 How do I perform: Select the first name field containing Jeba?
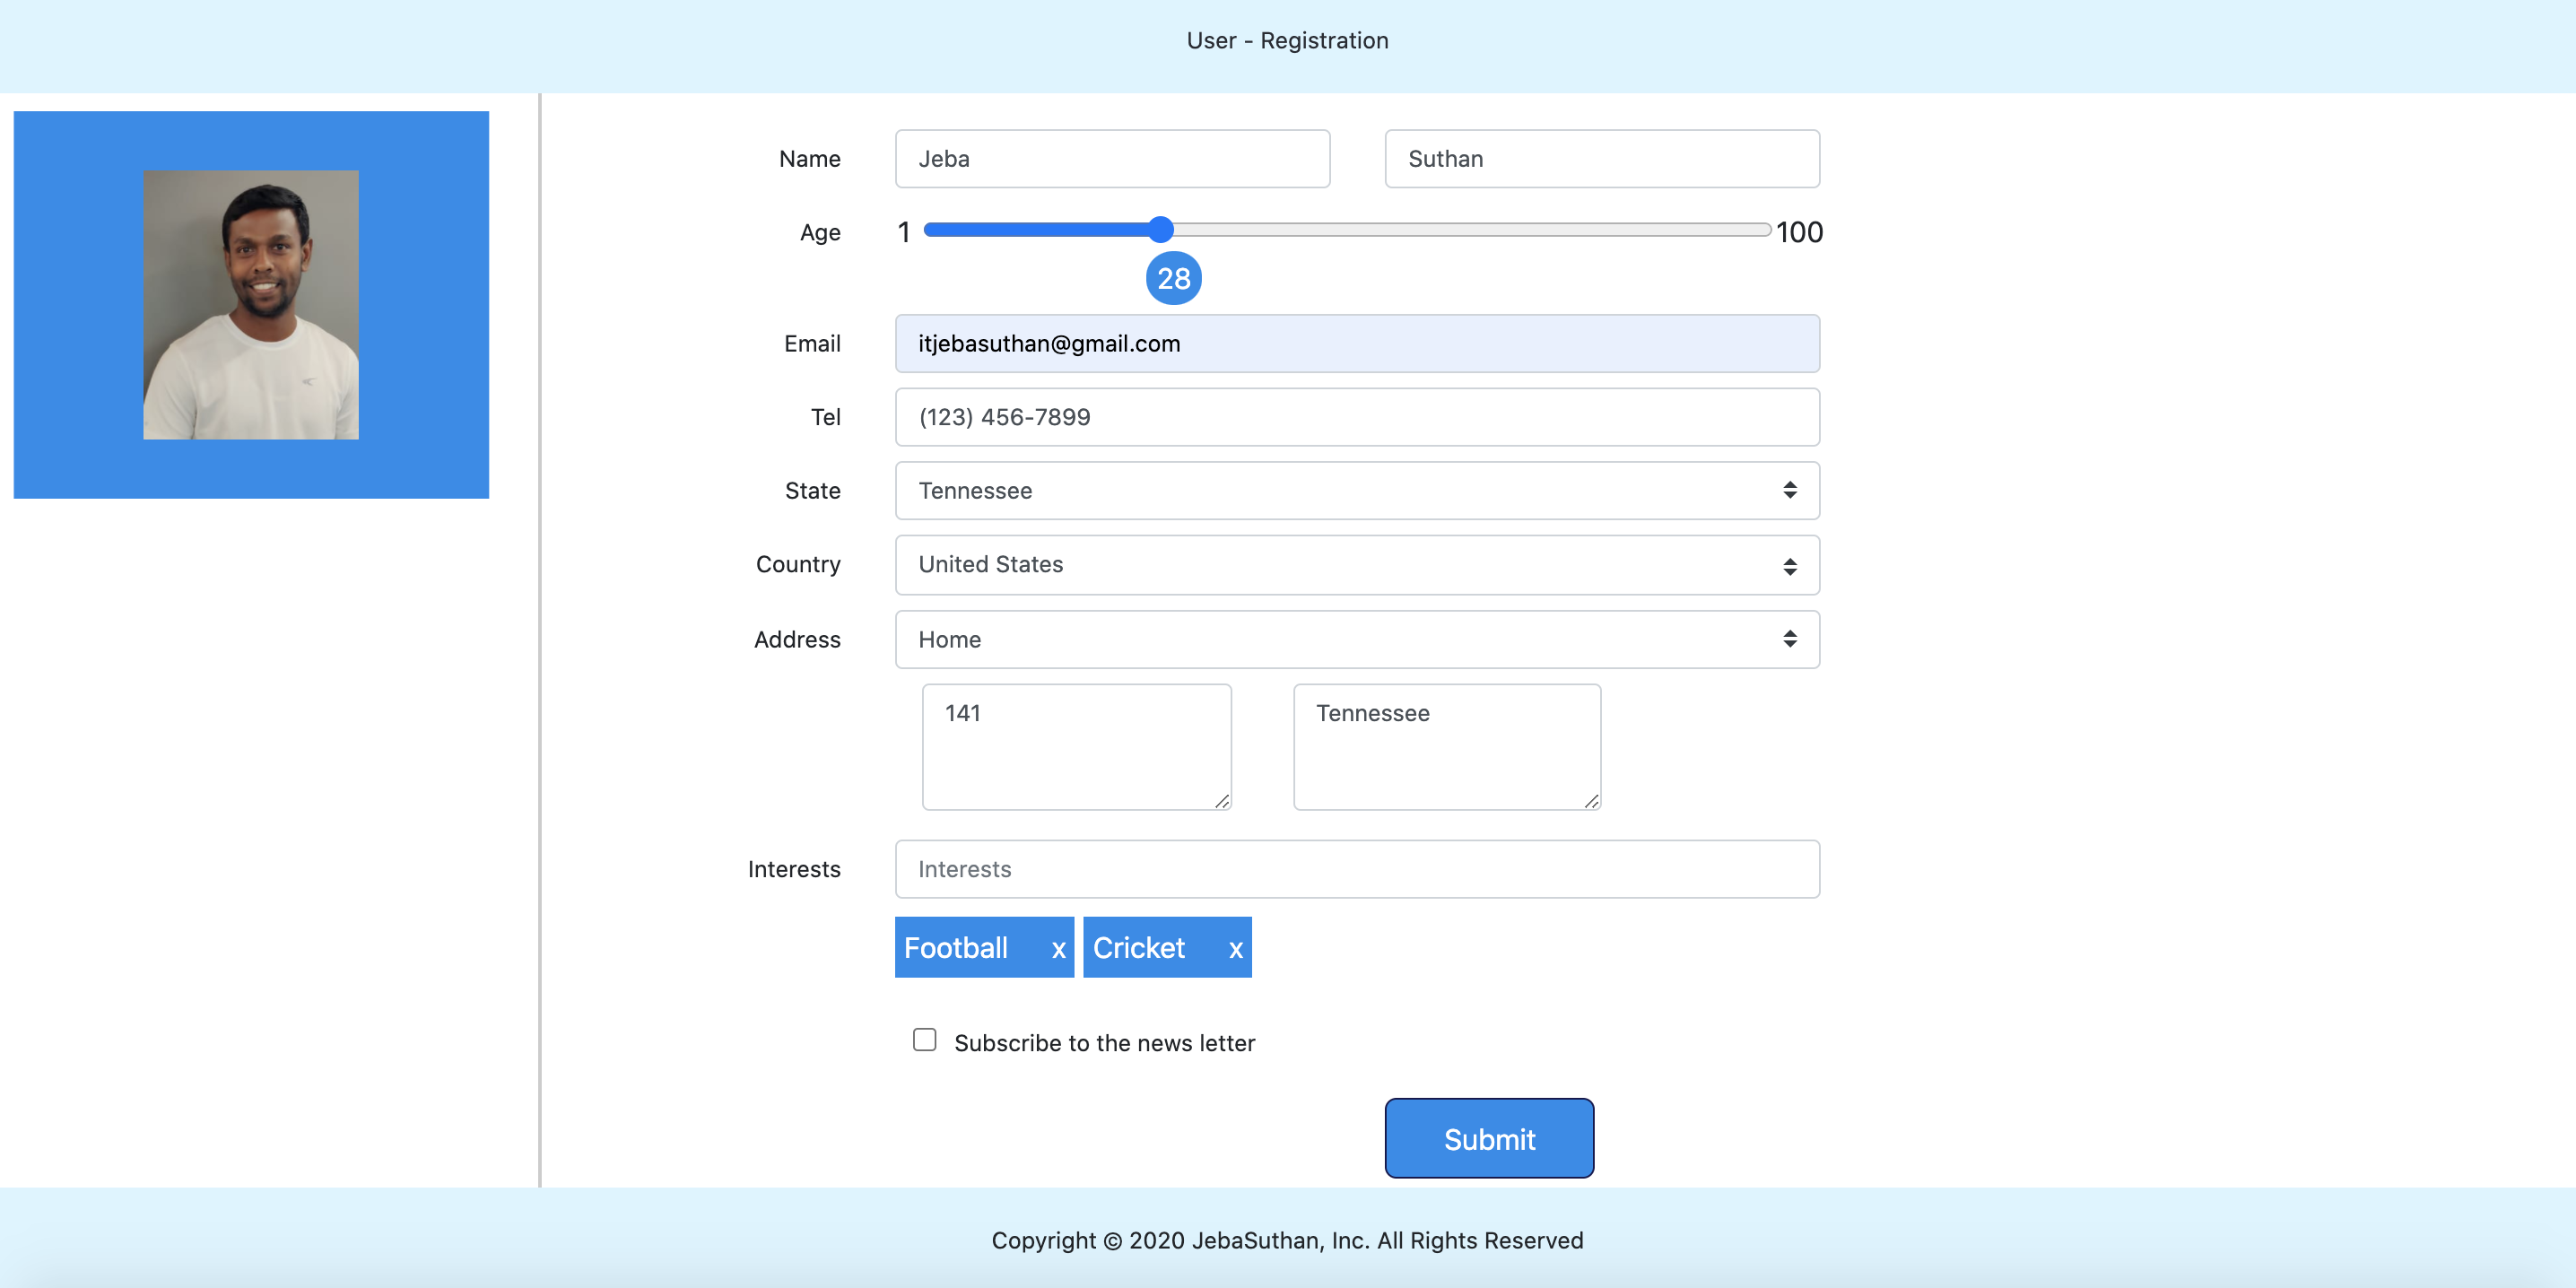coord(1111,158)
